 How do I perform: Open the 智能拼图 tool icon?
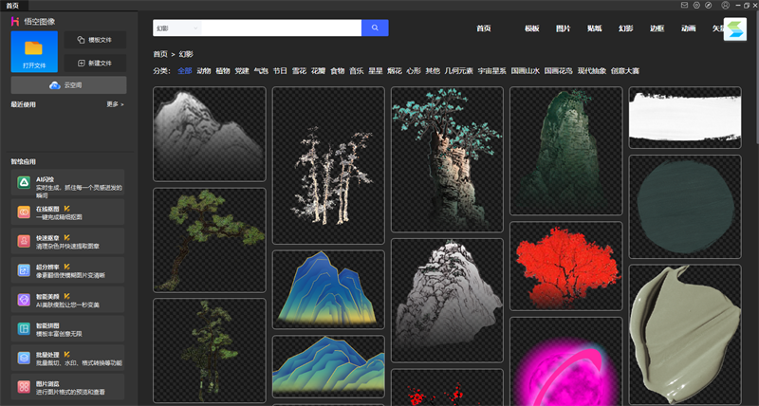click(x=23, y=329)
